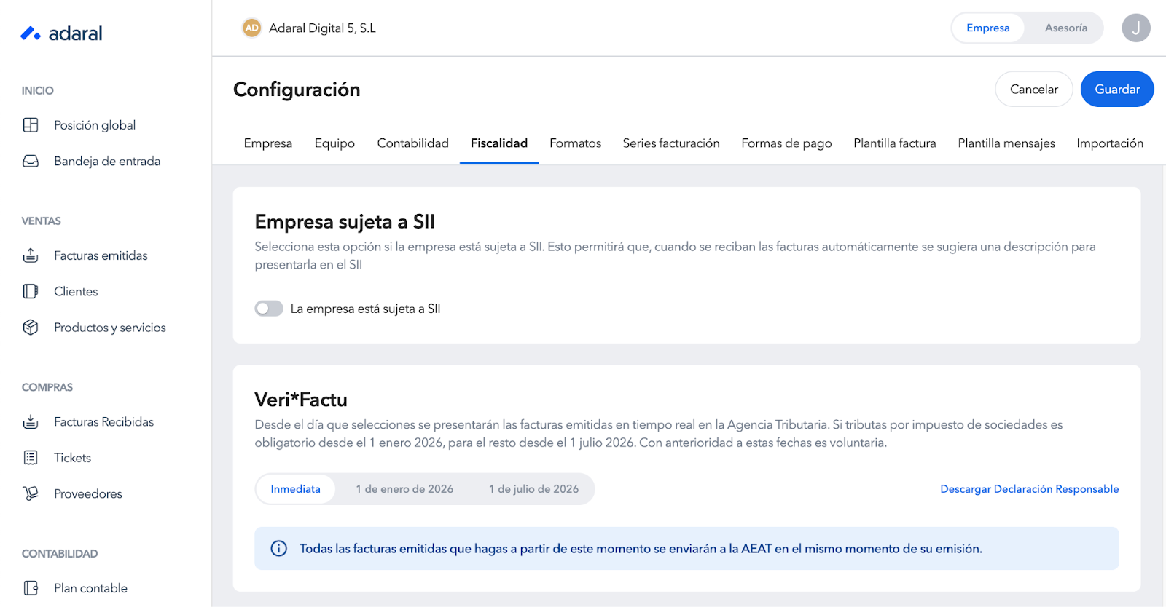
Task: Click the AD company avatar badge
Action: pos(251,28)
